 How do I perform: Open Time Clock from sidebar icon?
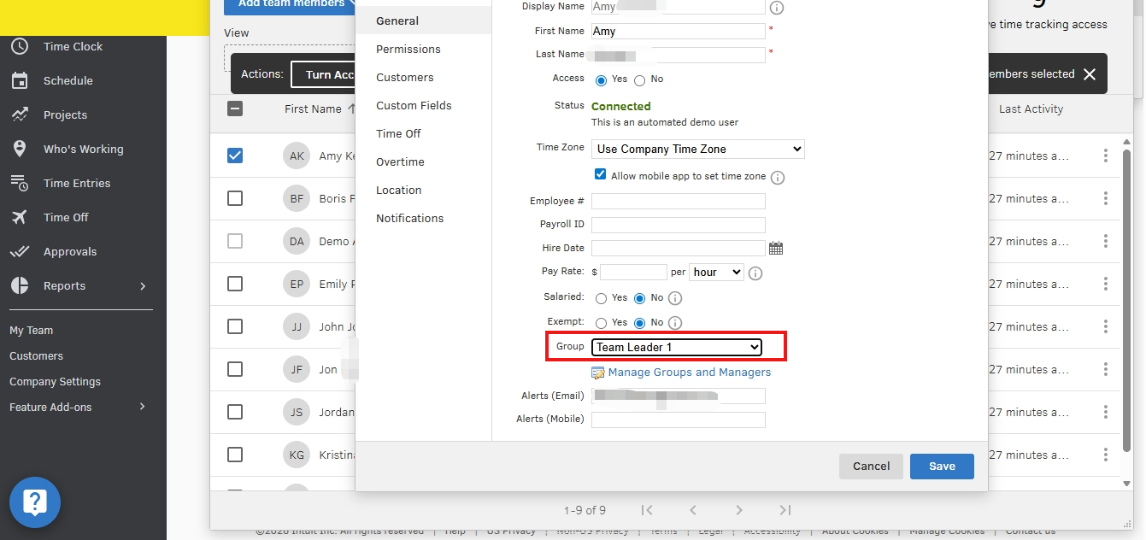click(x=20, y=47)
